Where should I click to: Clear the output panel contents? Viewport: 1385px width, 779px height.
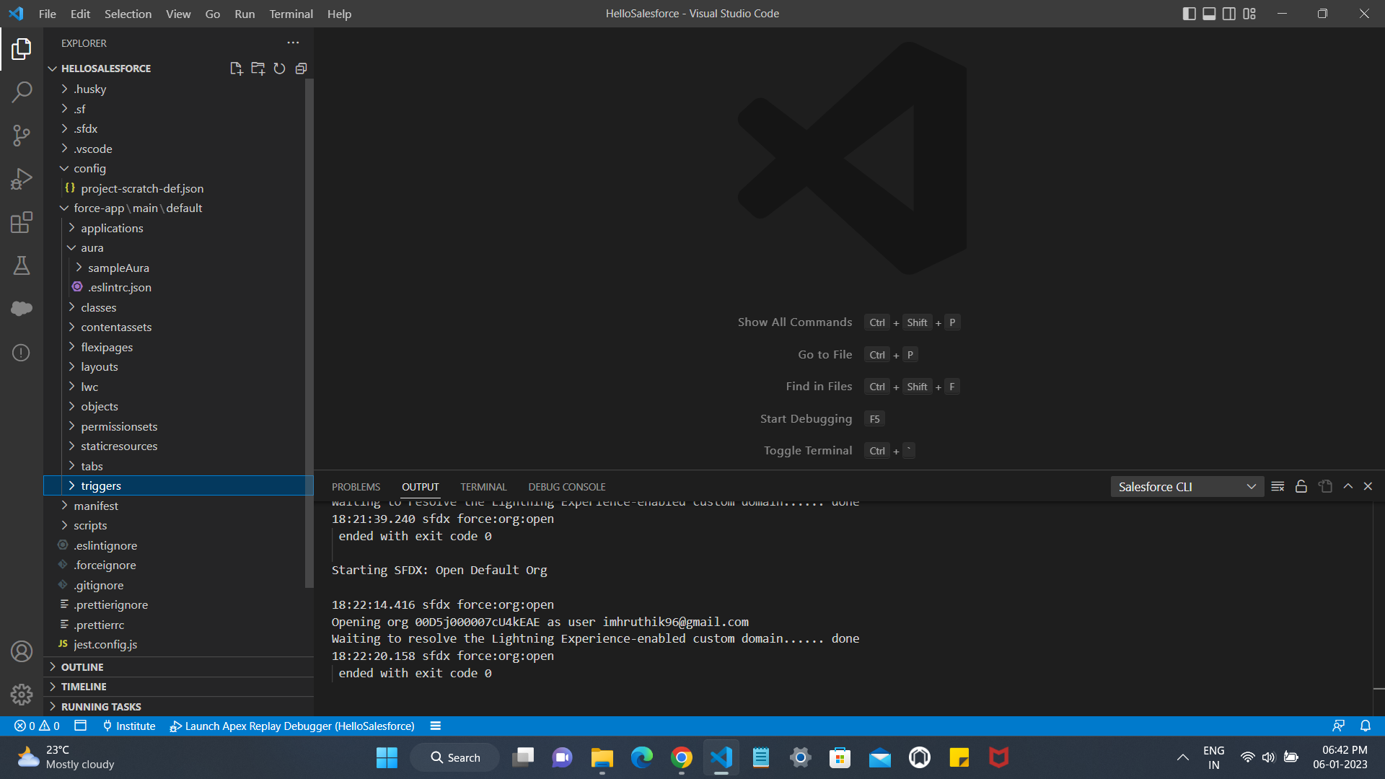pos(1278,487)
